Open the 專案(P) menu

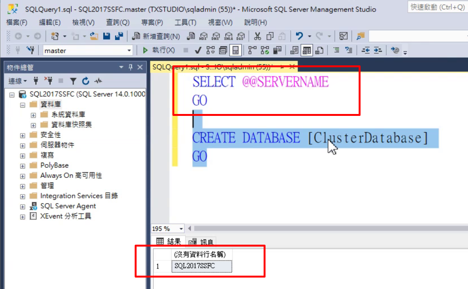(x=152, y=22)
